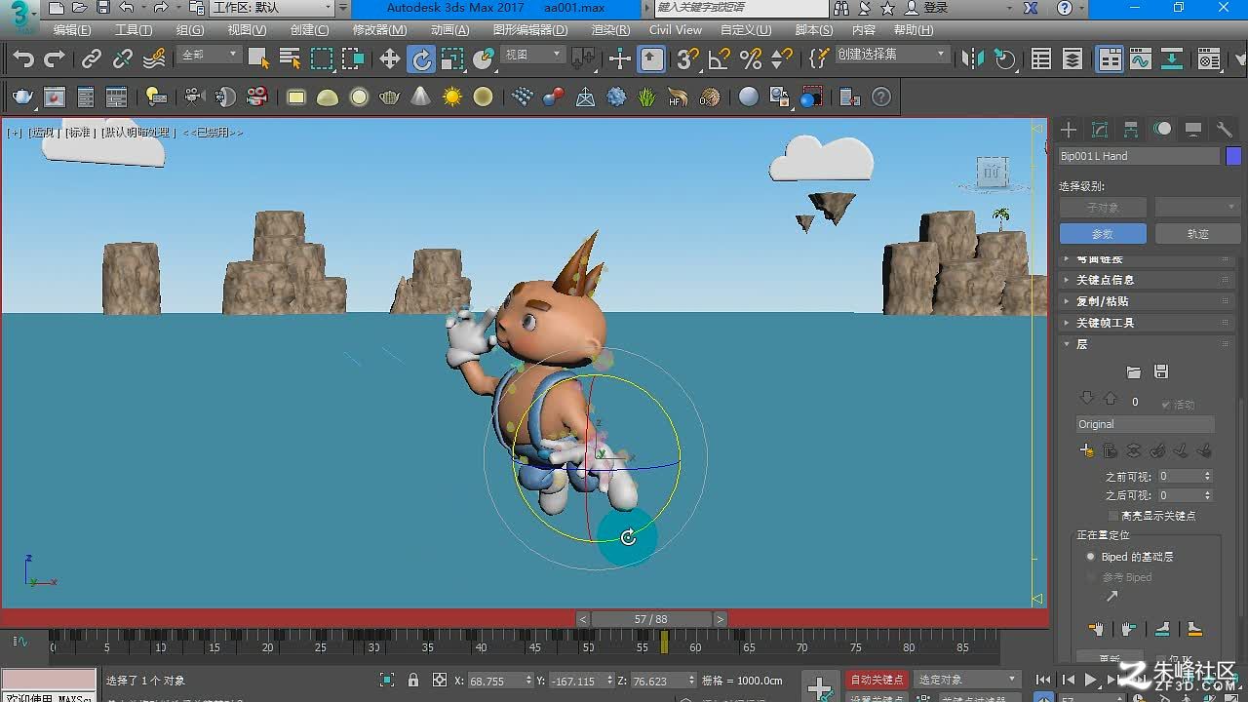This screenshot has height=702, width=1248.
Task: Click the 参数 button
Action: (1103, 234)
